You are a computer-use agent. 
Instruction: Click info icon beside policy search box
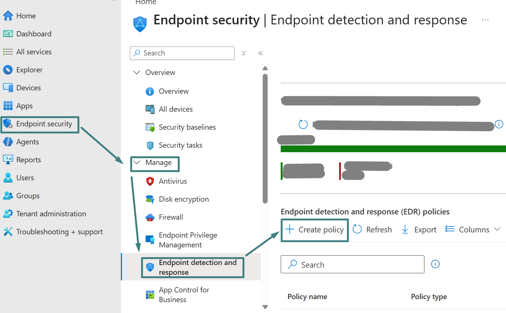click(x=435, y=264)
